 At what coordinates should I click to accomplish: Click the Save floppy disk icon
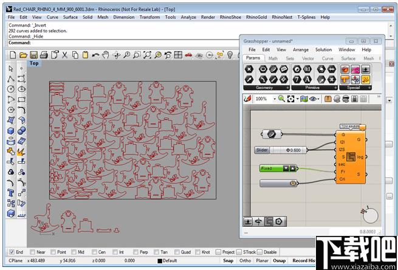click(x=33, y=55)
